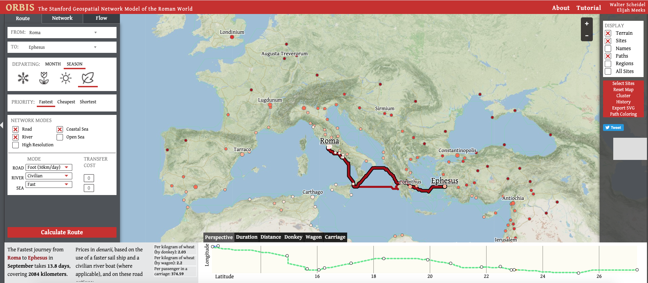Click the first transfer cost input field

89,178
